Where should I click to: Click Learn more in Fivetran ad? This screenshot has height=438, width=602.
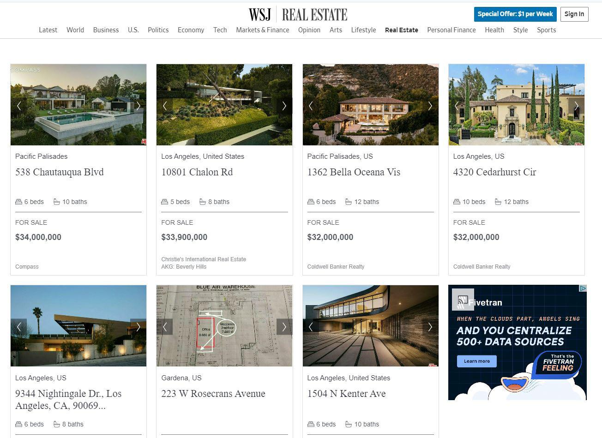(x=477, y=361)
